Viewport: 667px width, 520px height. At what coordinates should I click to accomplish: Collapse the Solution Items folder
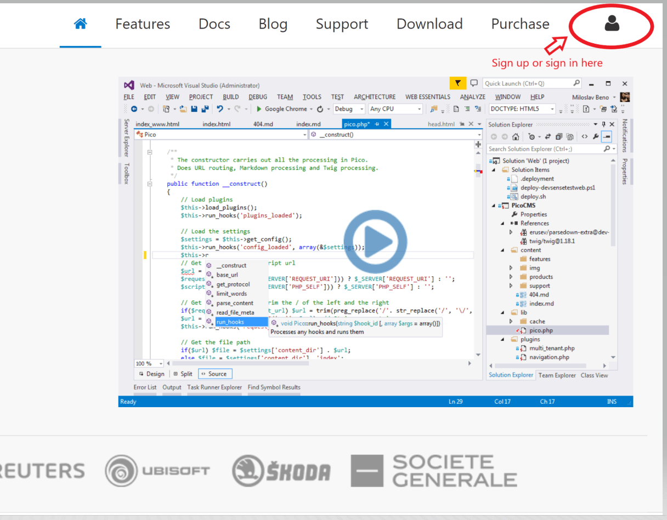[493, 170]
